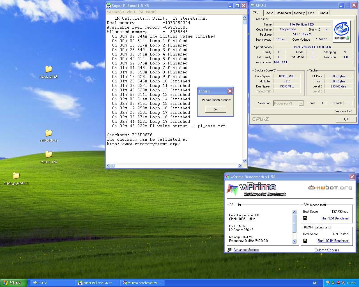Open Advanced Settings in wPrime

coord(246,250)
